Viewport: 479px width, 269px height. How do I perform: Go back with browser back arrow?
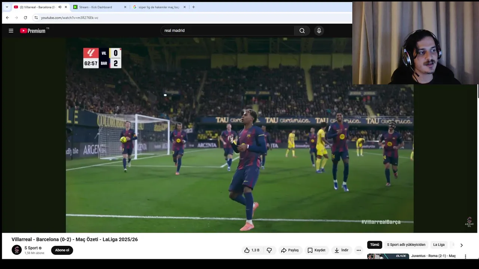pyautogui.click(x=7, y=18)
